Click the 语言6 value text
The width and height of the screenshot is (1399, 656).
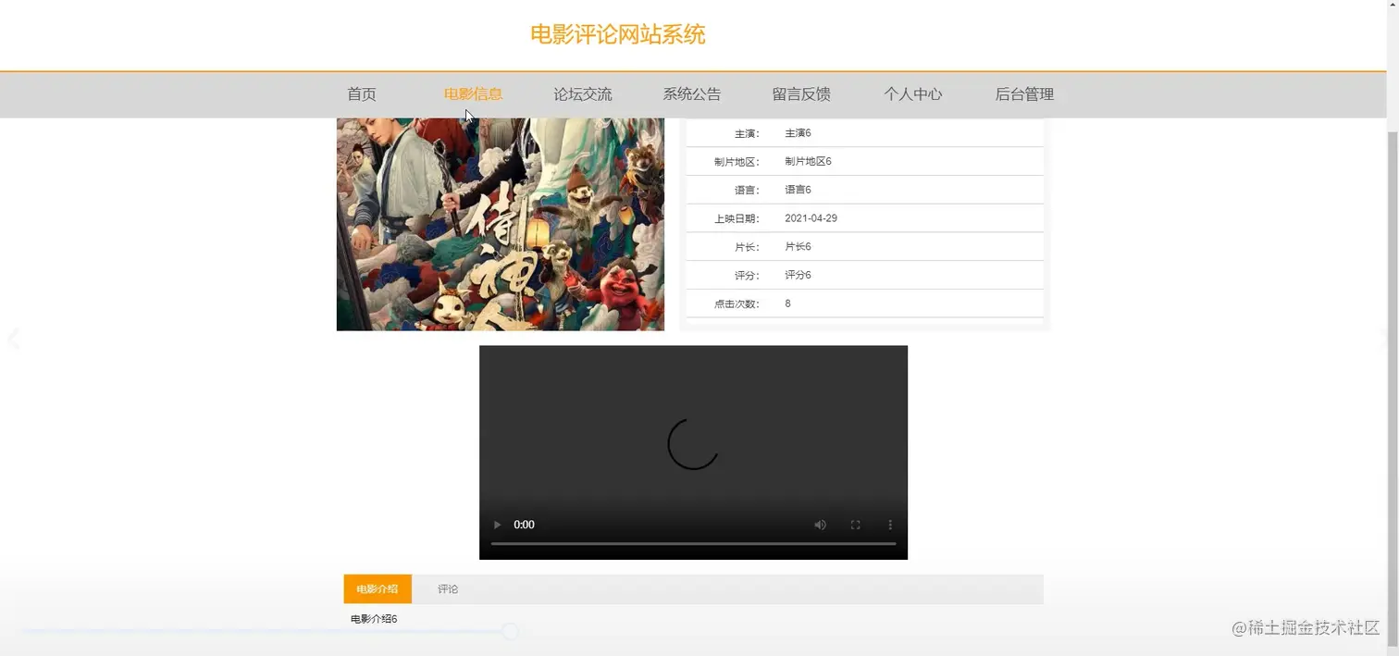click(x=798, y=190)
